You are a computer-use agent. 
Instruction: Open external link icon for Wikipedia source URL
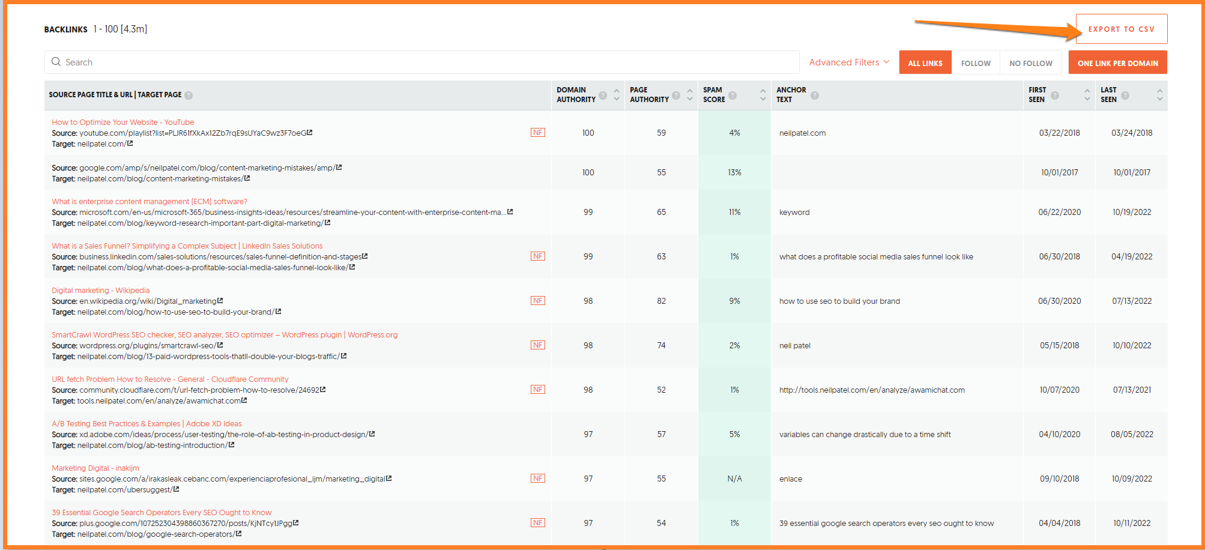tap(220, 301)
